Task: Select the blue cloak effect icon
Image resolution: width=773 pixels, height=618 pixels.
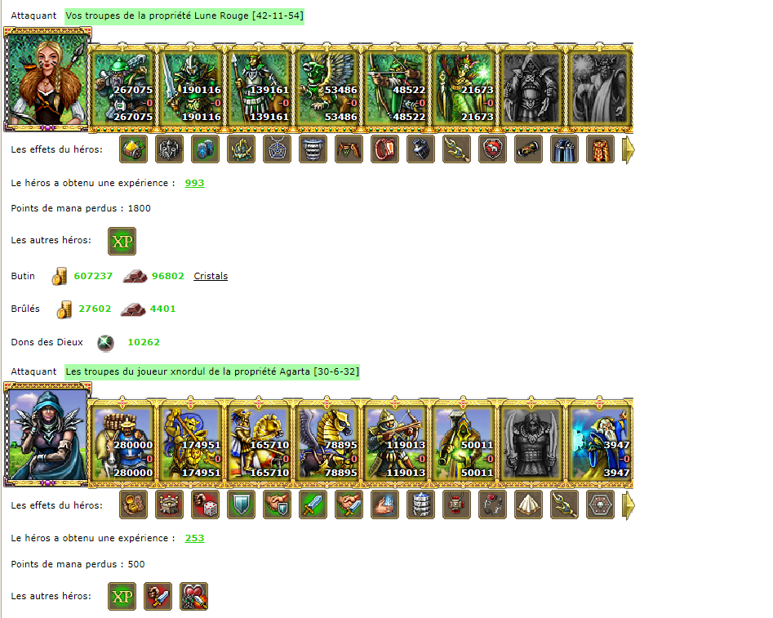Action: coord(564,149)
